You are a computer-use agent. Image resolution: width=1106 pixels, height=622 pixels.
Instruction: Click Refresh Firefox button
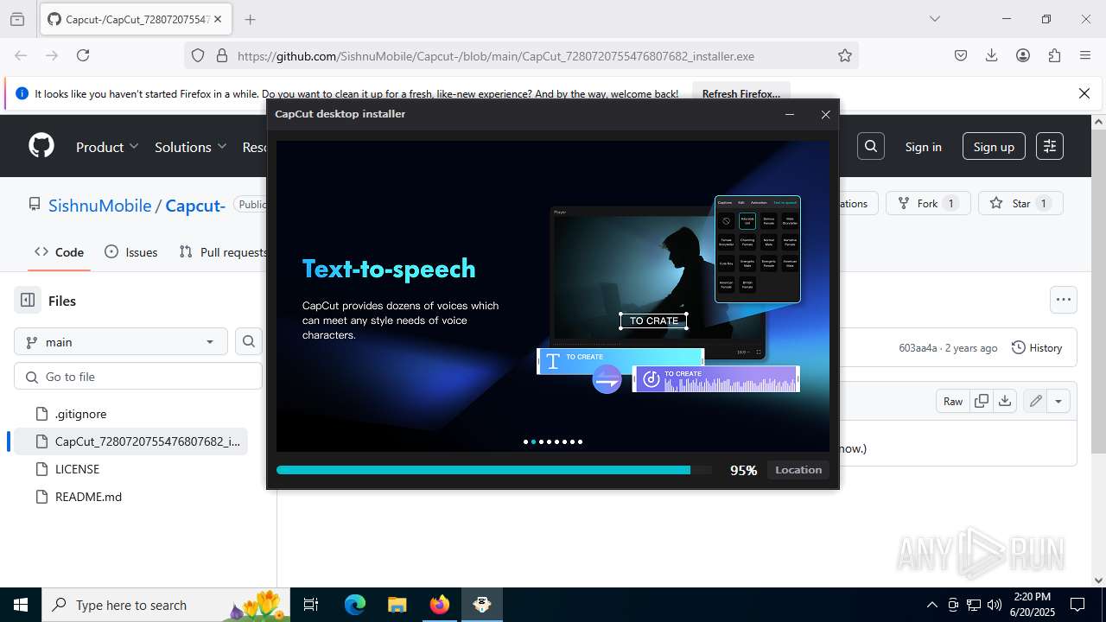741,93
